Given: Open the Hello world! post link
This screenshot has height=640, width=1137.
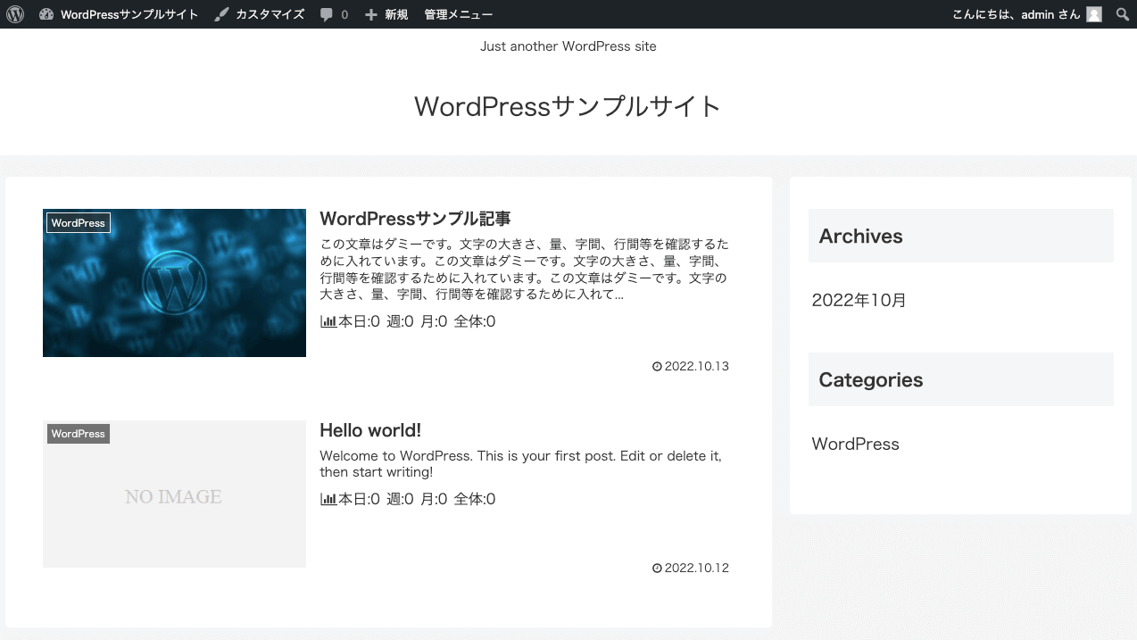Looking at the screenshot, I should pos(369,430).
